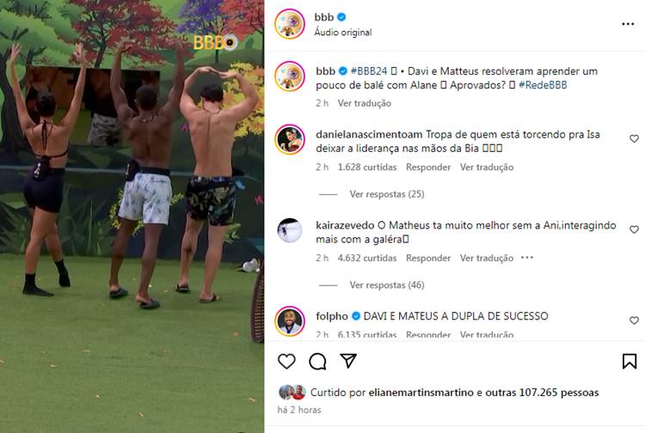Open the comment bubble icon
The width and height of the screenshot is (645, 433).
pos(317,362)
